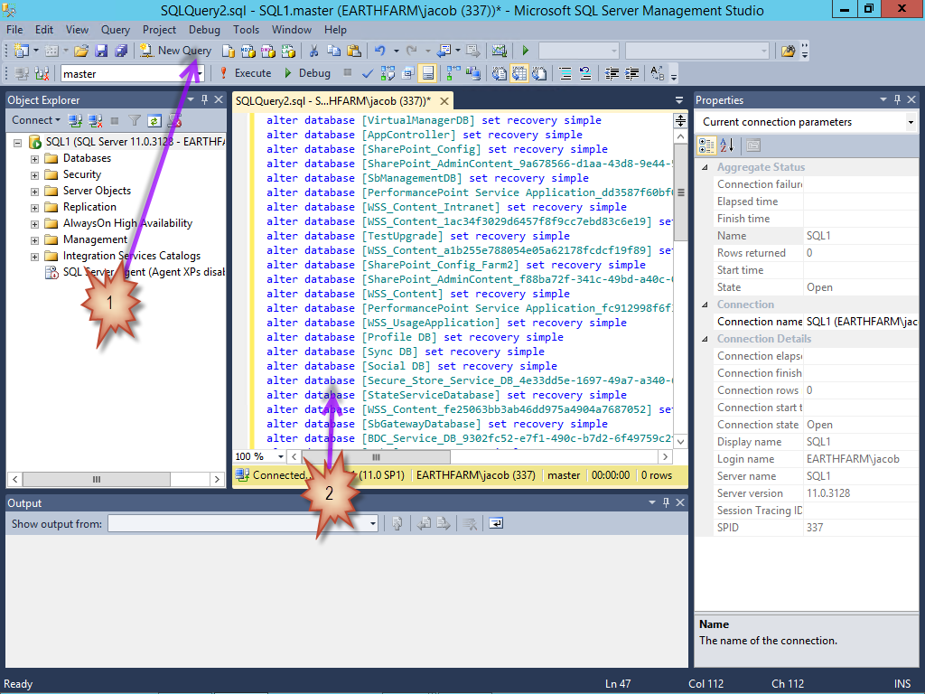Screen dimensions: 925x694
Task: Click the Analysis Services XMLA Query icon
Action: (x=288, y=52)
